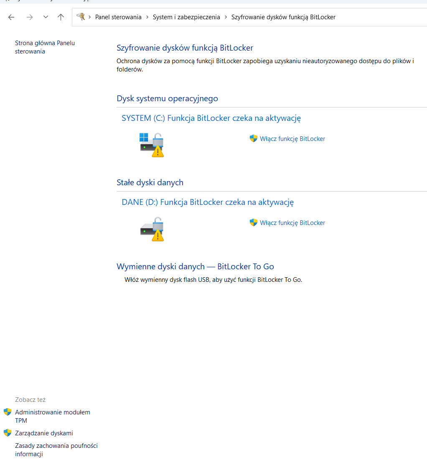Click the DANE (D:) drive lock icon

(x=152, y=229)
